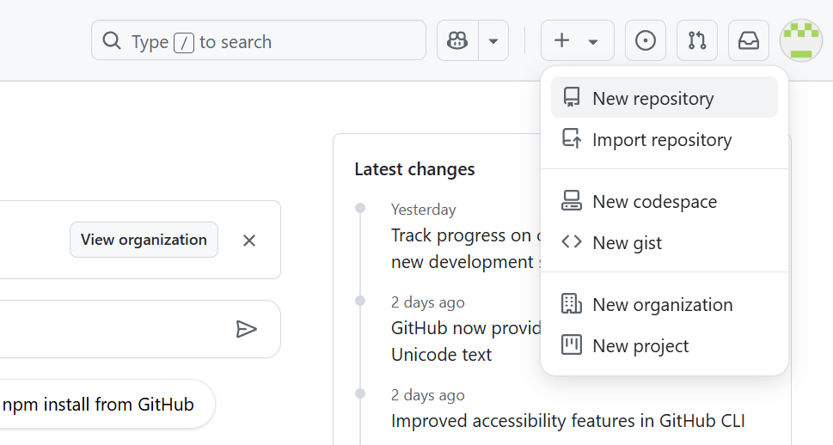
Task: Expand the Copilot dropdown arrow
Action: [x=493, y=41]
